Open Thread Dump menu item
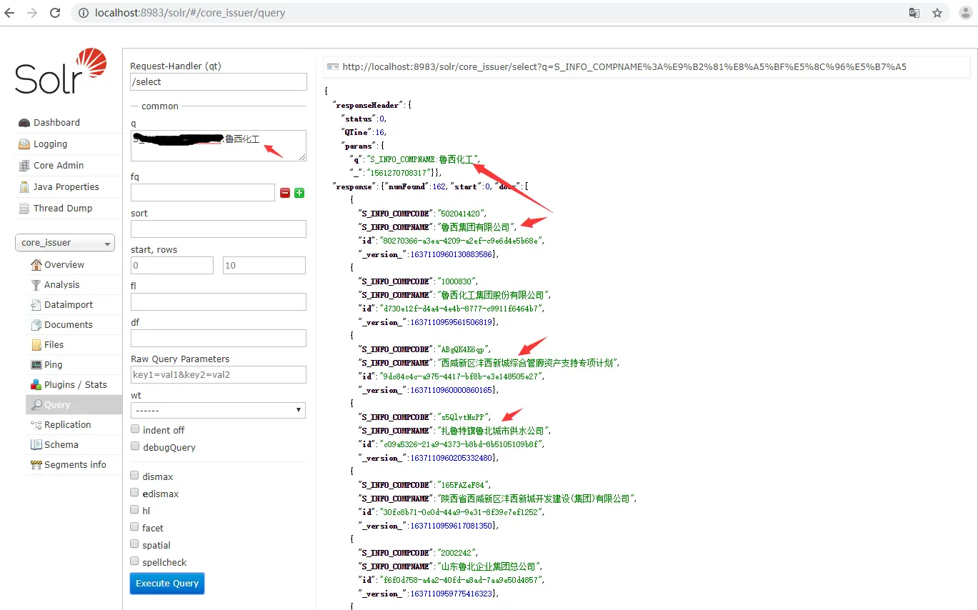Screen dimensions: 978x610 [63, 209]
